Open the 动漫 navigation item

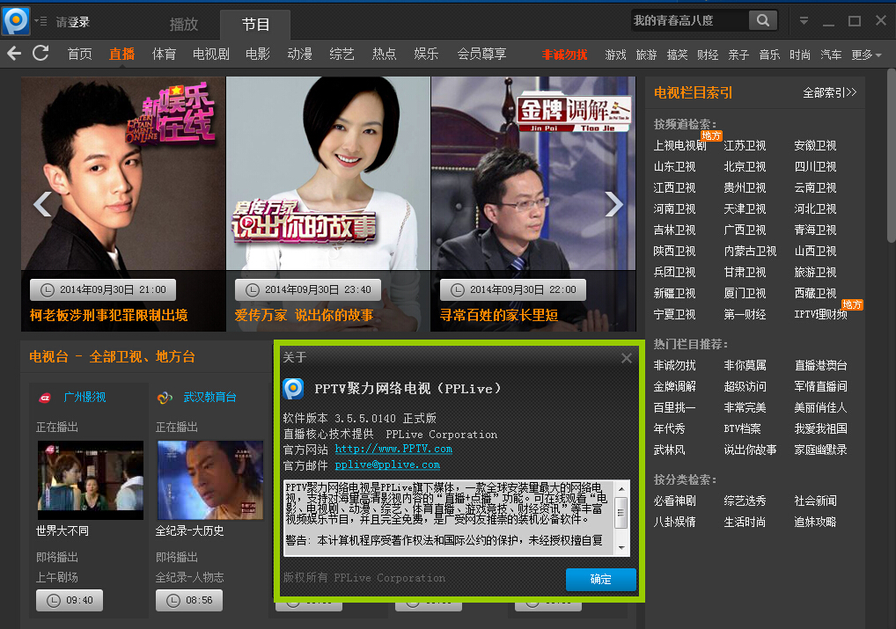tap(299, 55)
